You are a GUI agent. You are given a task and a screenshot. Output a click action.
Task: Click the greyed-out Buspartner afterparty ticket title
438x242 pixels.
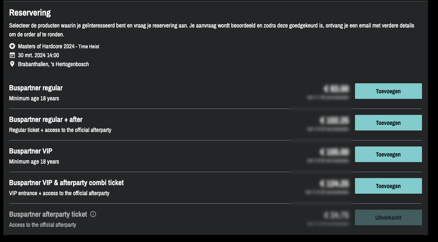(48, 214)
